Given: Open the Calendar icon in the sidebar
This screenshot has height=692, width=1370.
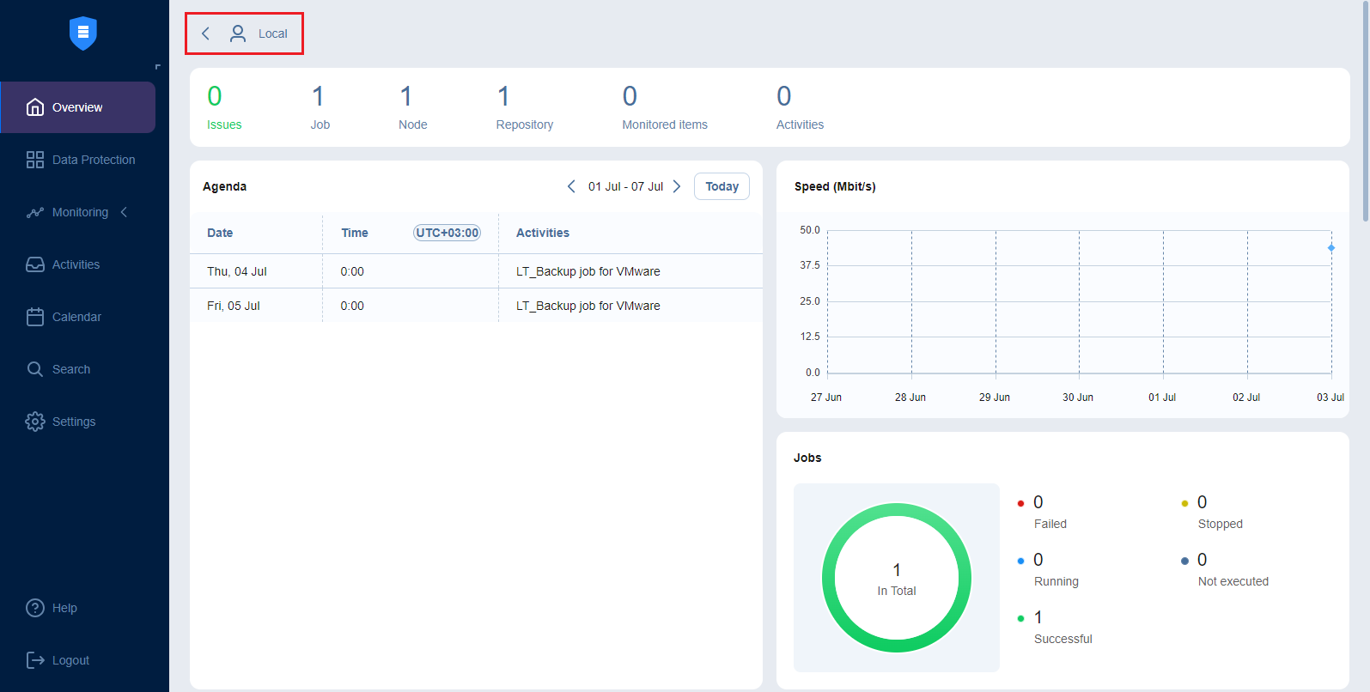Looking at the screenshot, I should (x=35, y=317).
